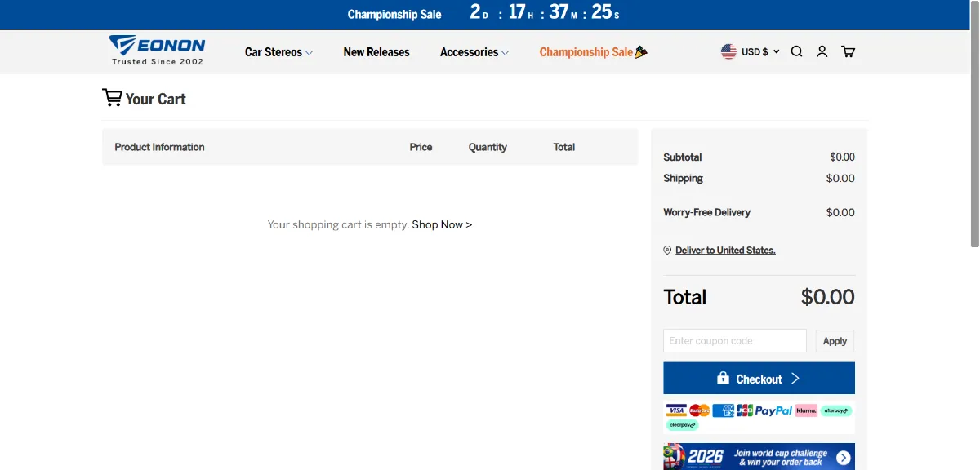This screenshot has width=980, height=470.
Task: Click the Championship Sale countdown banner
Action: (483, 13)
